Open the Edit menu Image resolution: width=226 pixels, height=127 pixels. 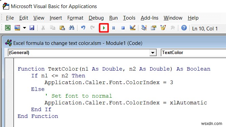(24, 18)
